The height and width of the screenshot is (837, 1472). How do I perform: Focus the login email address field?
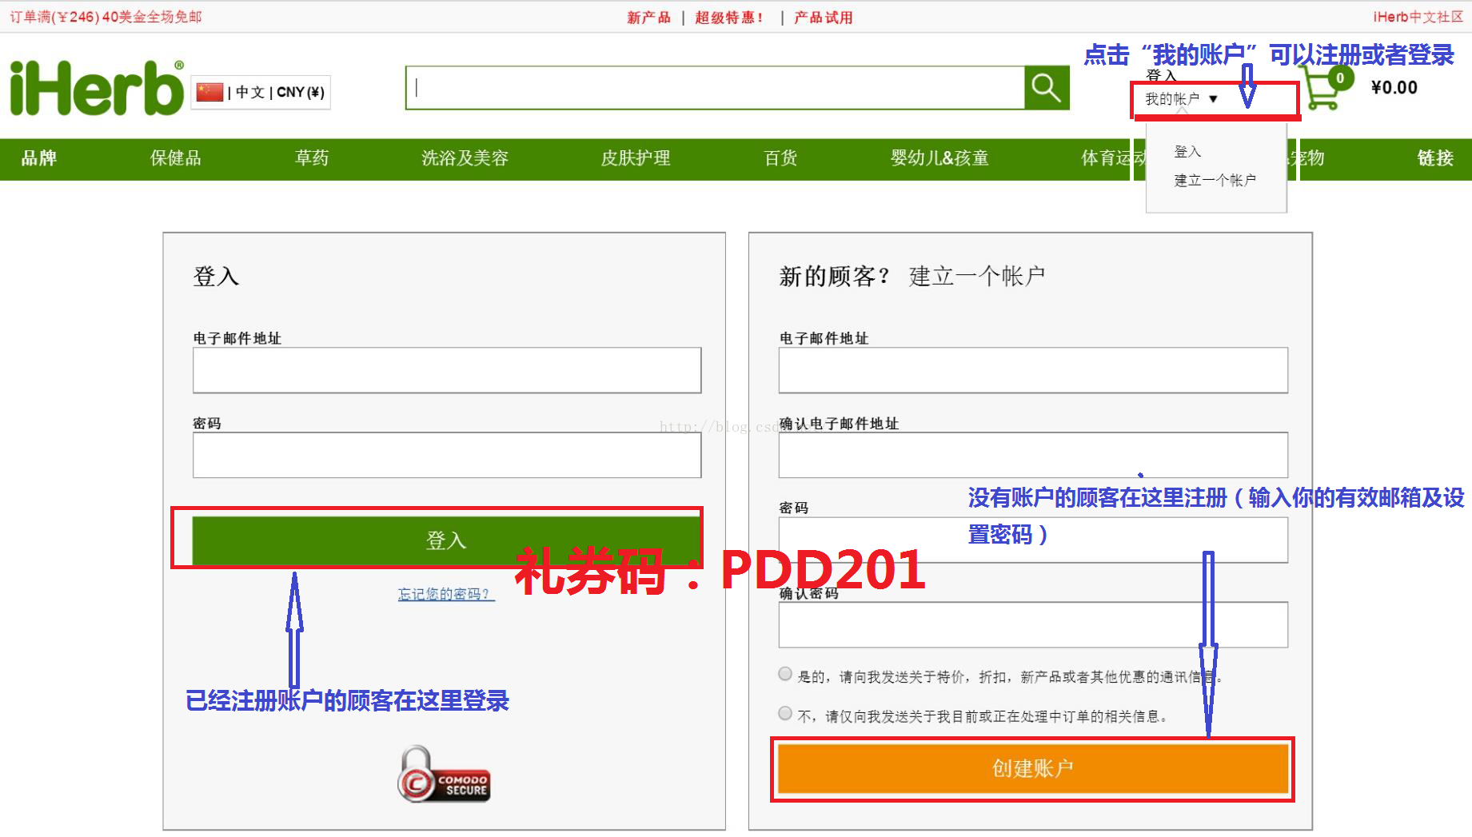pyautogui.click(x=447, y=370)
